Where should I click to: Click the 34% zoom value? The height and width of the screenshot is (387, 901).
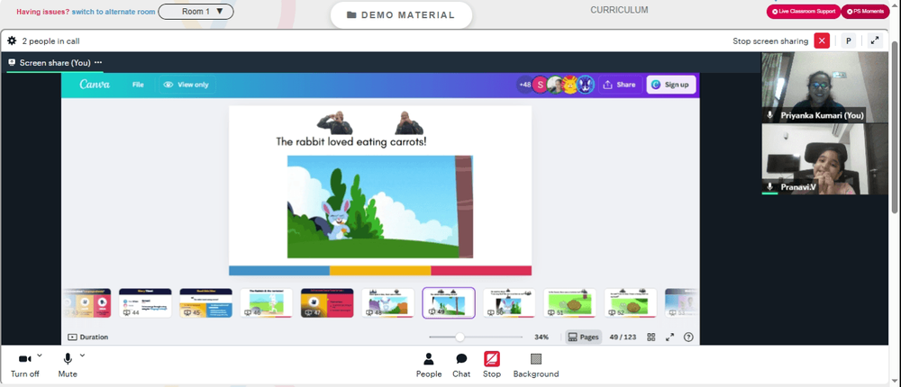tap(542, 337)
